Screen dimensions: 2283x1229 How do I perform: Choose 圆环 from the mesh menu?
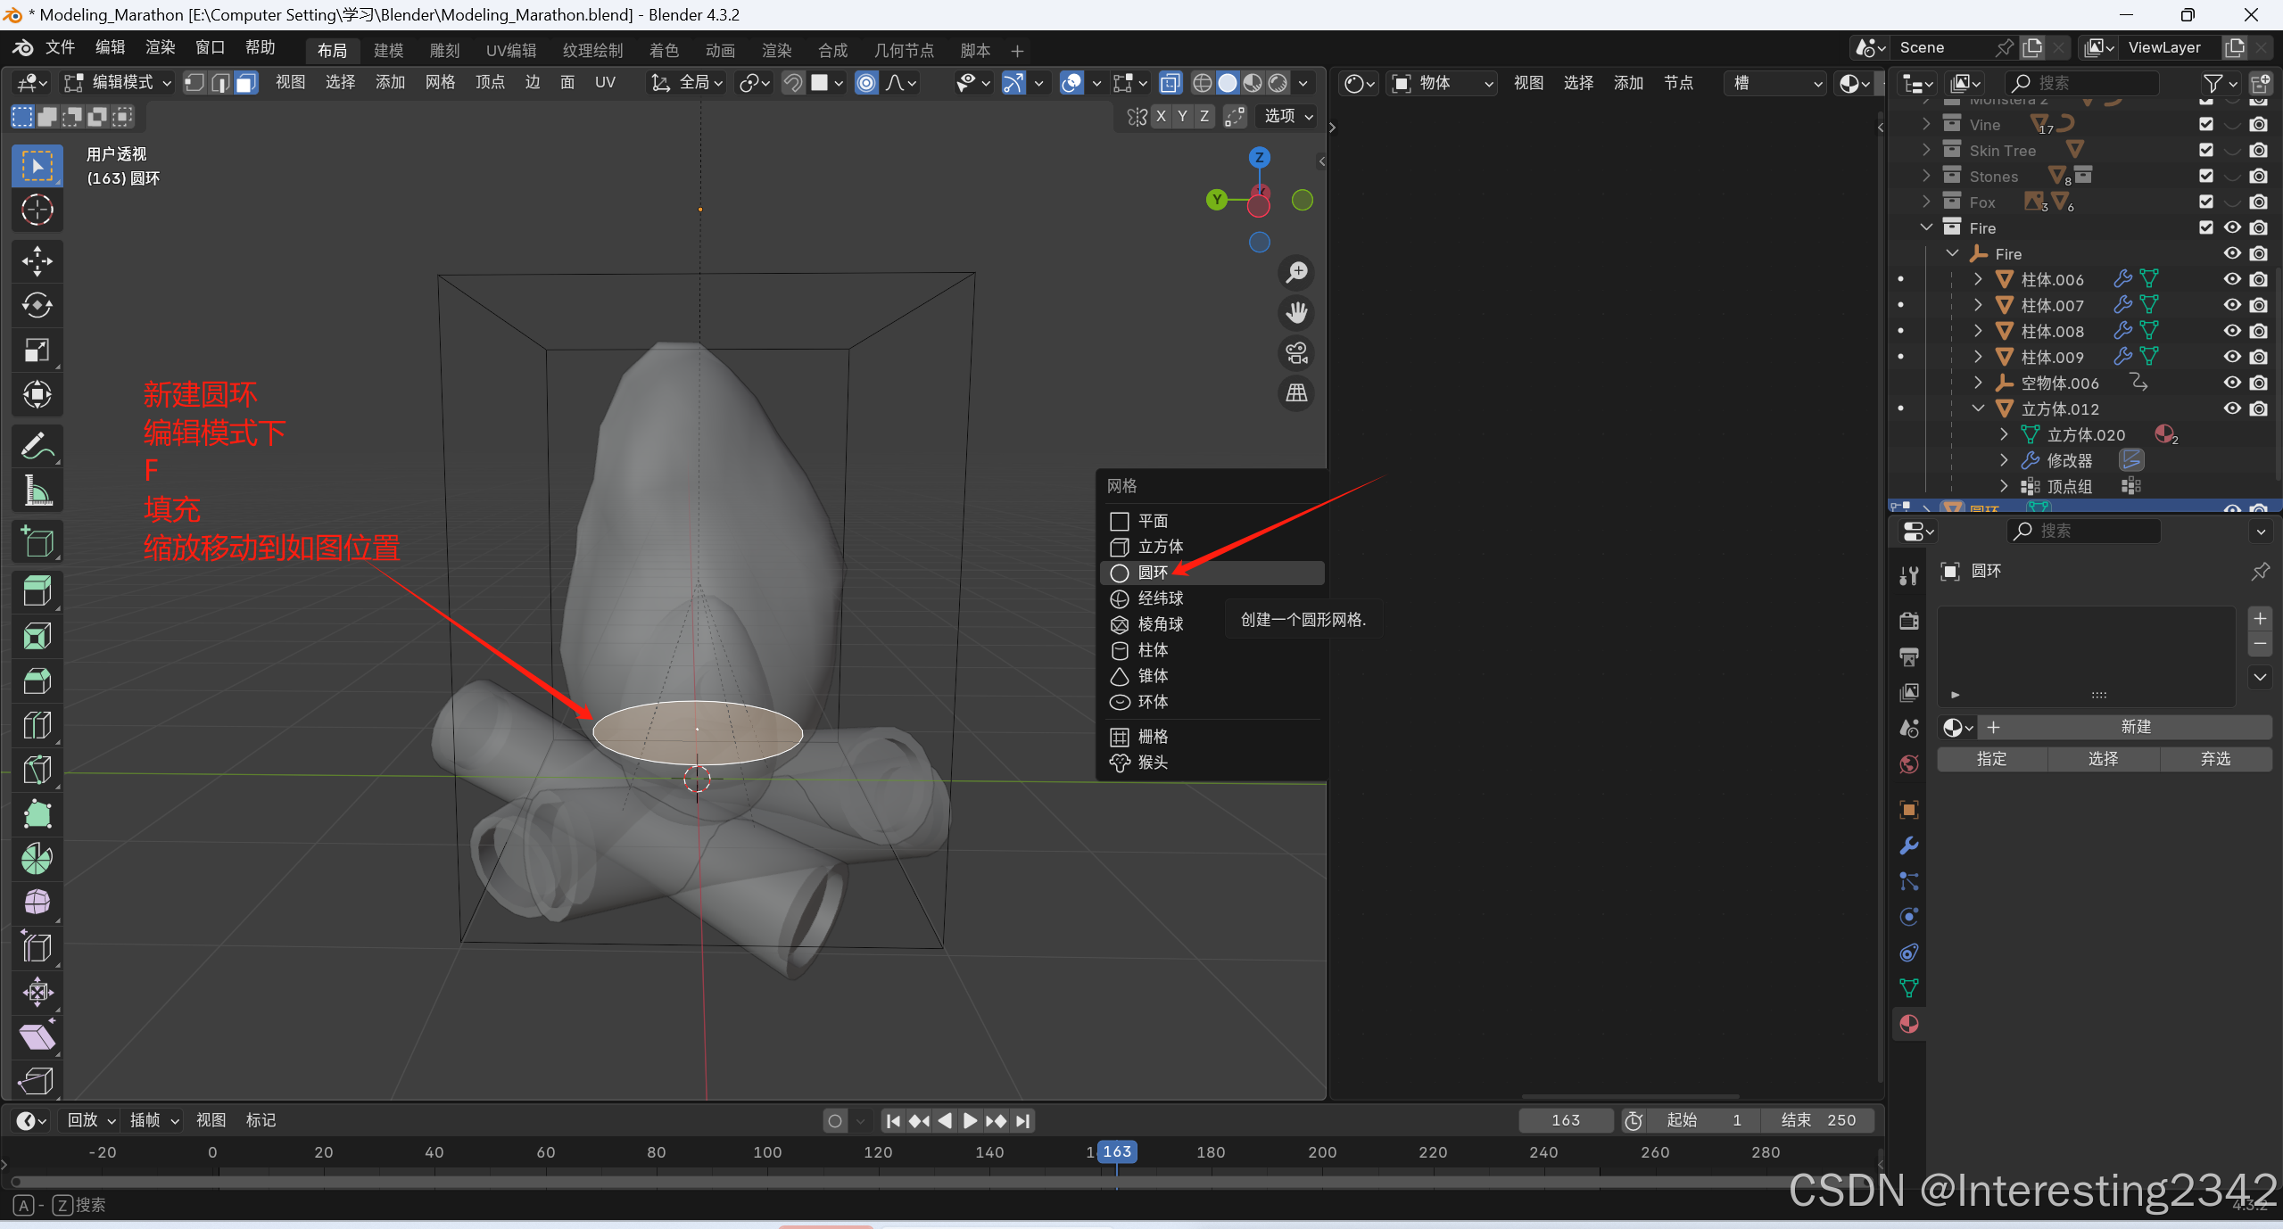[x=1152, y=573]
